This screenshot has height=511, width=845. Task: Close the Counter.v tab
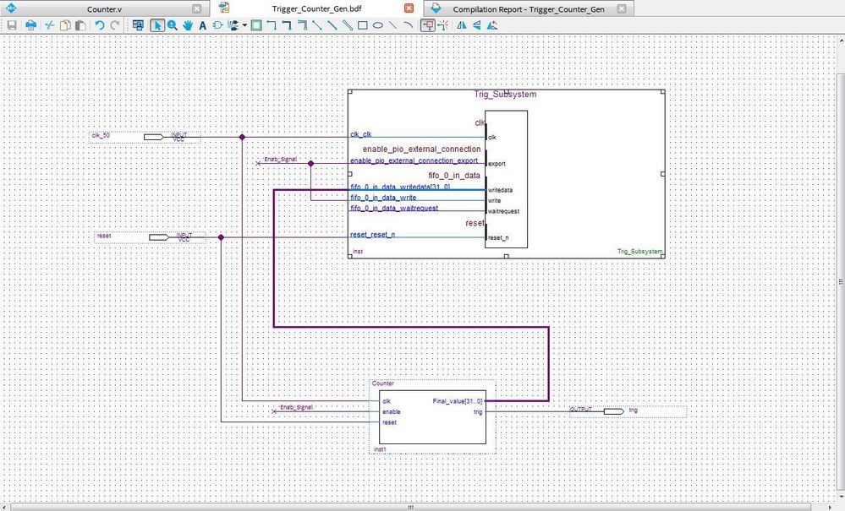pyautogui.click(x=196, y=8)
